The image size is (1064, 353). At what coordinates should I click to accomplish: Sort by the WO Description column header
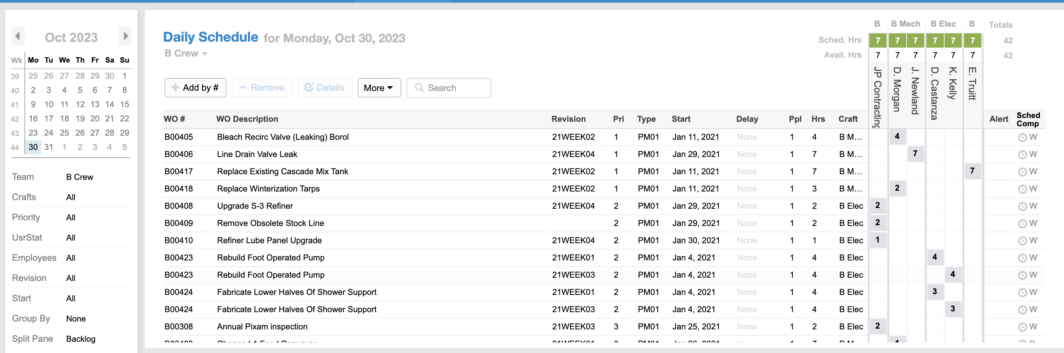coord(247,119)
